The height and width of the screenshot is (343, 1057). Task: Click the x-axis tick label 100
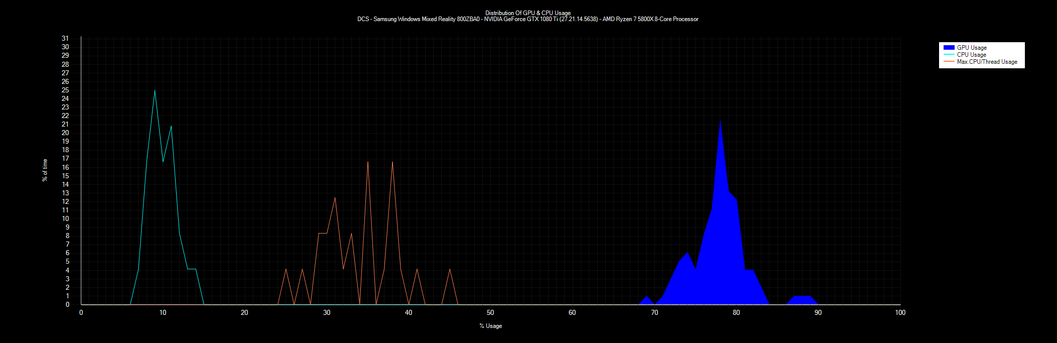pyautogui.click(x=900, y=312)
